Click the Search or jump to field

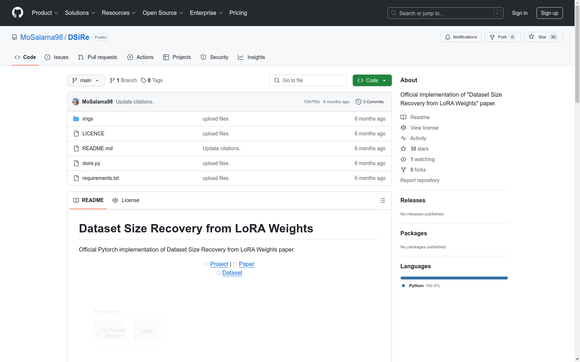click(446, 13)
